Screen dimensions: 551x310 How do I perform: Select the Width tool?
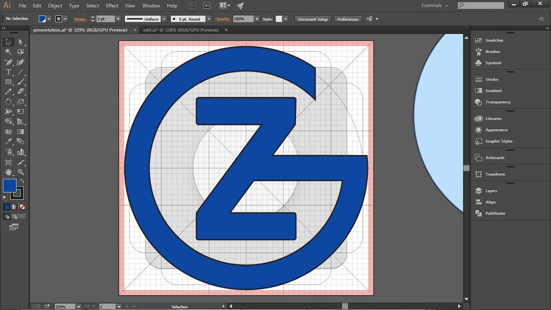(8, 112)
